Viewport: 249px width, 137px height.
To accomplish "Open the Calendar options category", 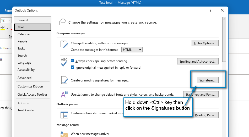I will pyautogui.click(x=33, y=34).
